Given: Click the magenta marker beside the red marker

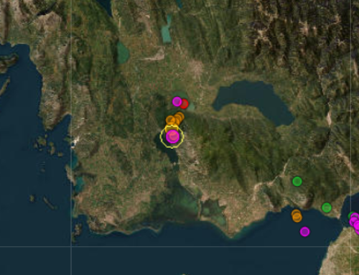Looking at the screenshot, I should tap(177, 101).
